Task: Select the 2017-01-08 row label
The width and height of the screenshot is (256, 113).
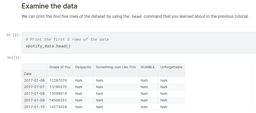Action: 34,94
